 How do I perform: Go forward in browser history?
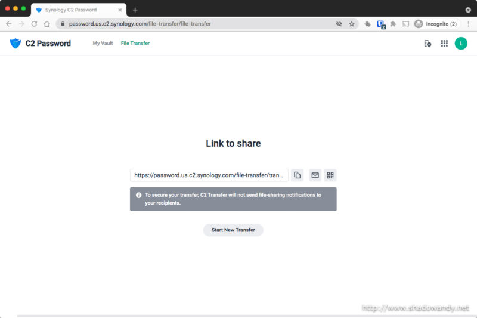pyautogui.click(x=21, y=24)
